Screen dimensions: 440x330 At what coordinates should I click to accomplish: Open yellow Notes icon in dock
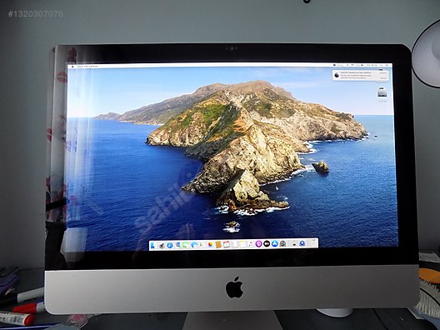(243, 244)
